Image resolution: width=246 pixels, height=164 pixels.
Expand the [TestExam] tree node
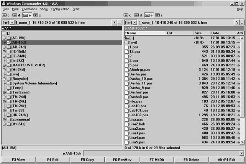[x=4, y=92]
